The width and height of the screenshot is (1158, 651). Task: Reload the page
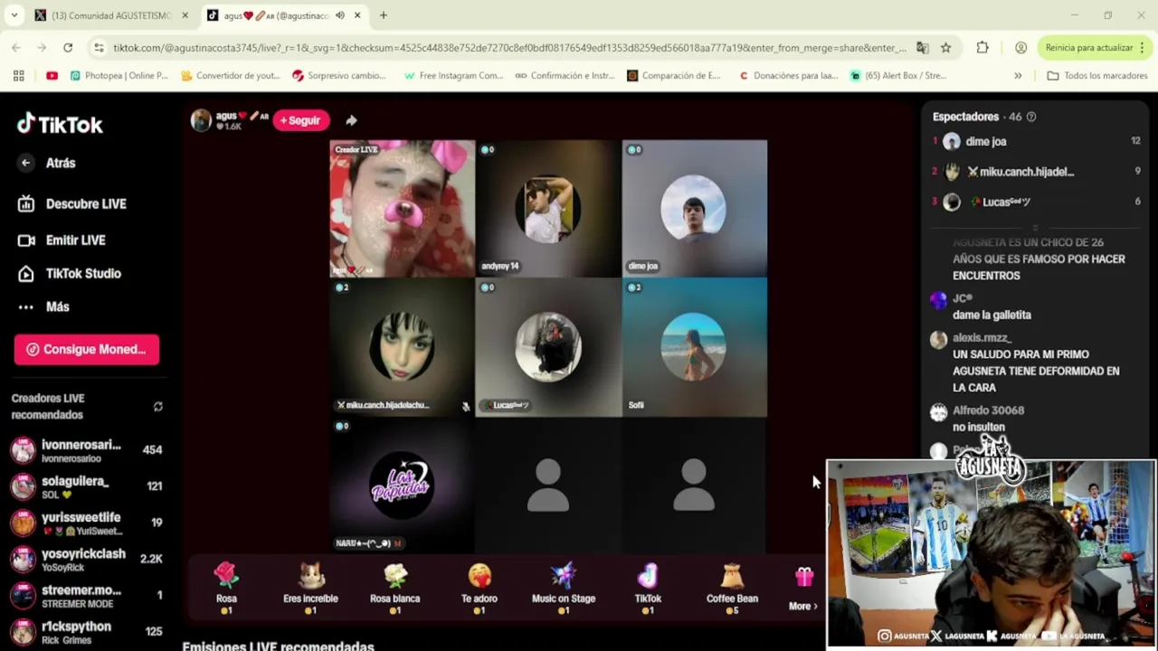tap(68, 47)
